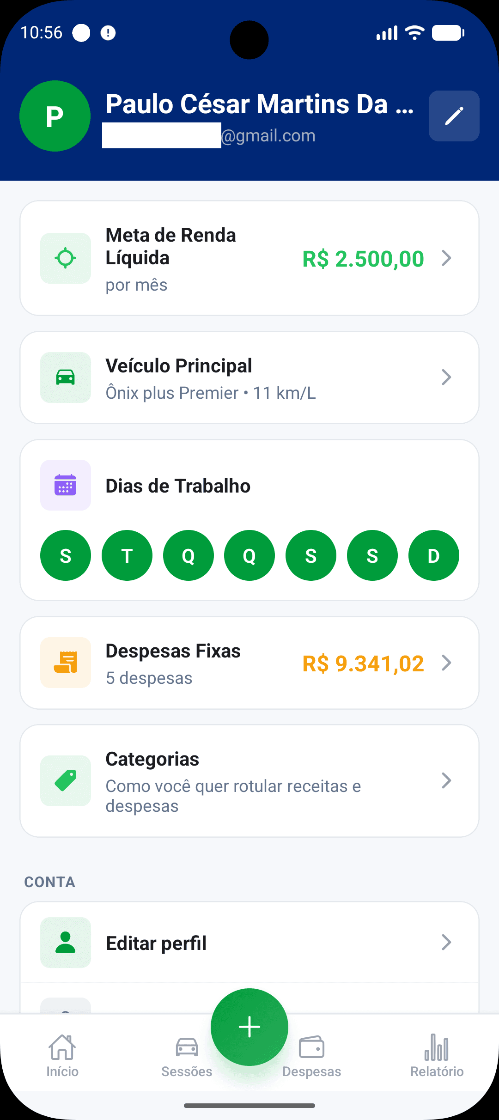Open the Editar perfil row
This screenshot has height=1120, width=499.
point(249,943)
